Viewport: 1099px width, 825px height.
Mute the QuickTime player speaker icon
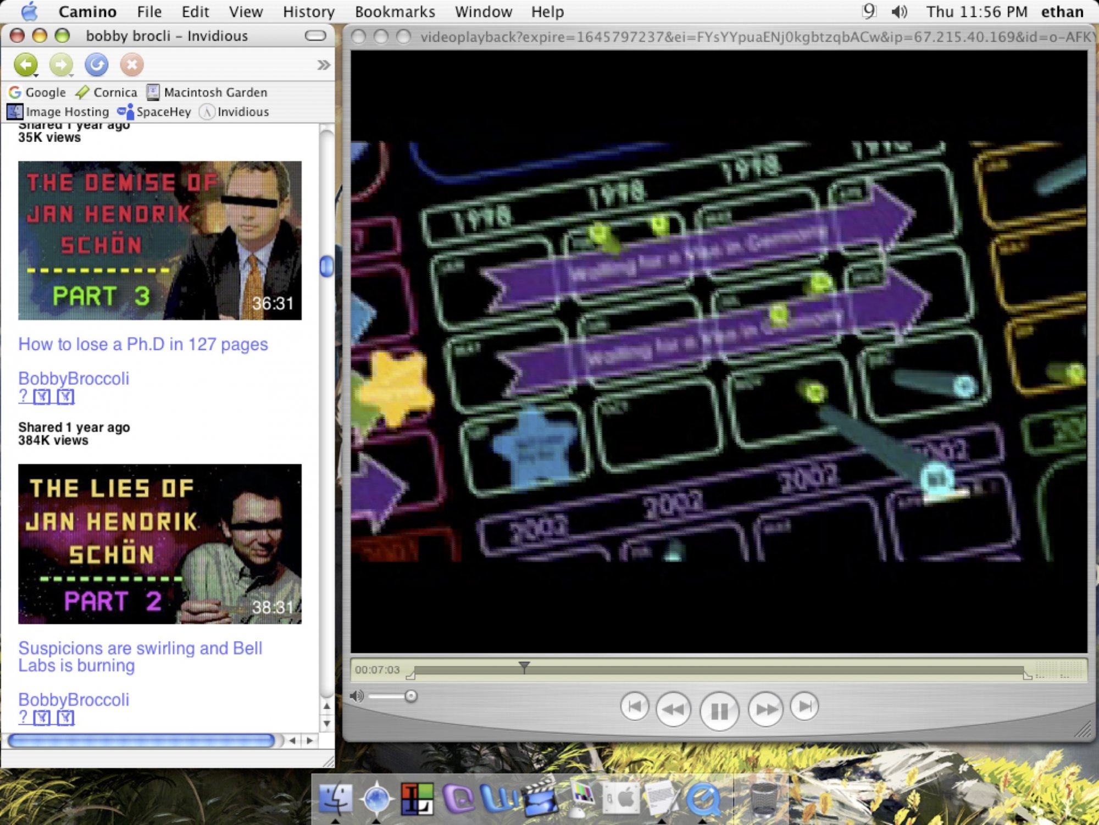click(357, 696)
